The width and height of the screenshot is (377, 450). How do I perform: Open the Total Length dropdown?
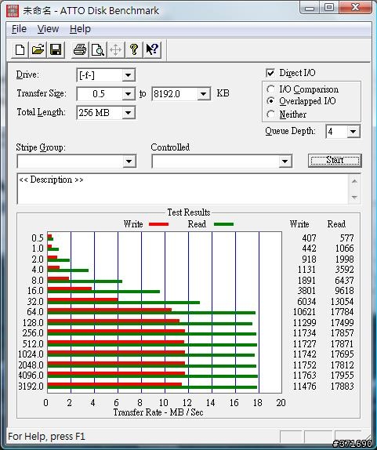128,113
